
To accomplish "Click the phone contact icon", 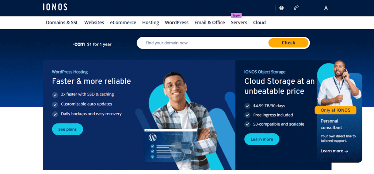I will pos(297,8).
